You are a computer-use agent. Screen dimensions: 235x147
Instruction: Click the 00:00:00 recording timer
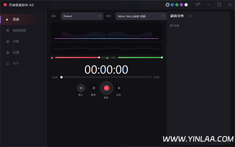[x=106, y=69]
